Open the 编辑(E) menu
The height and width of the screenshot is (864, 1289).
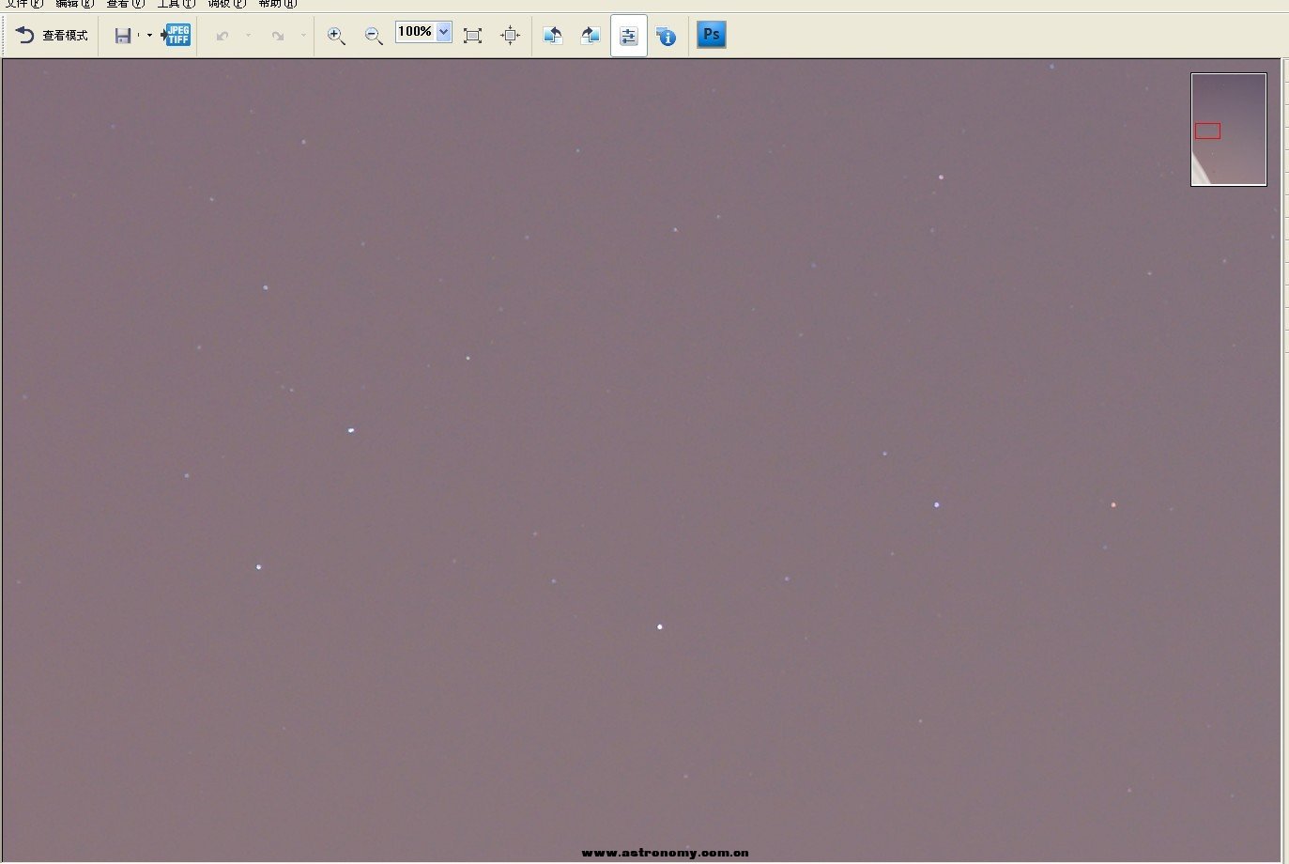(x=74, y=4)
